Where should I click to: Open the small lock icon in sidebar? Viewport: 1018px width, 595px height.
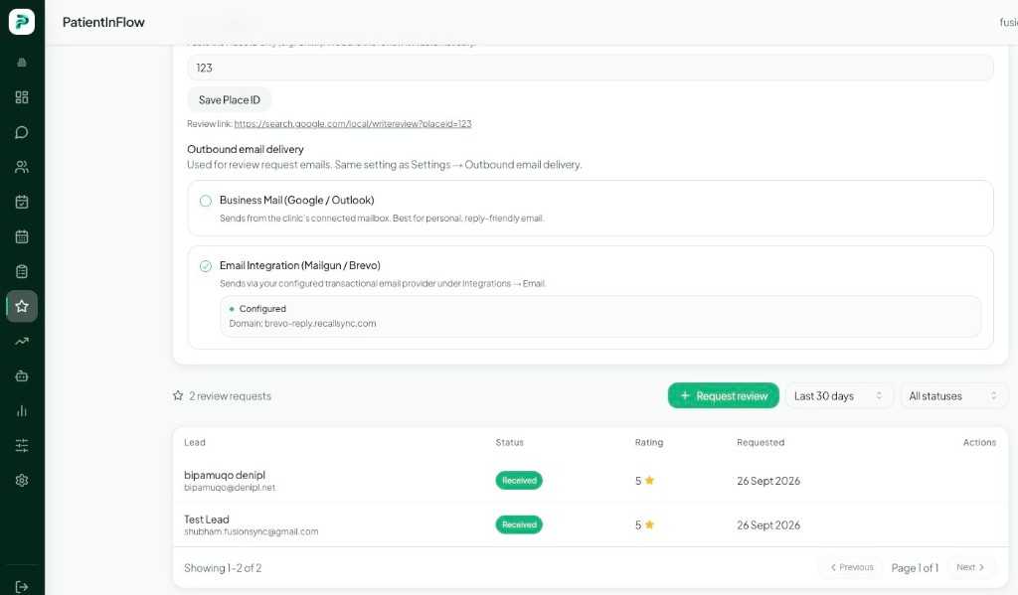(x=22, y=63)
